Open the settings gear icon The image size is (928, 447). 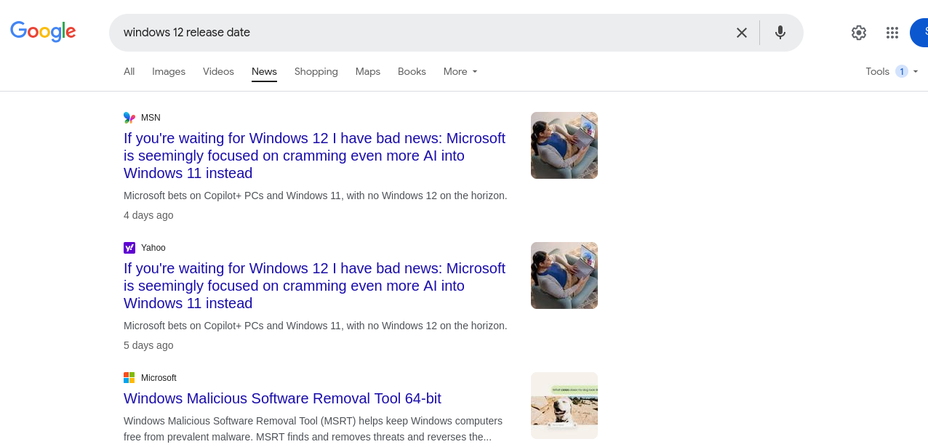click(859, 33)
